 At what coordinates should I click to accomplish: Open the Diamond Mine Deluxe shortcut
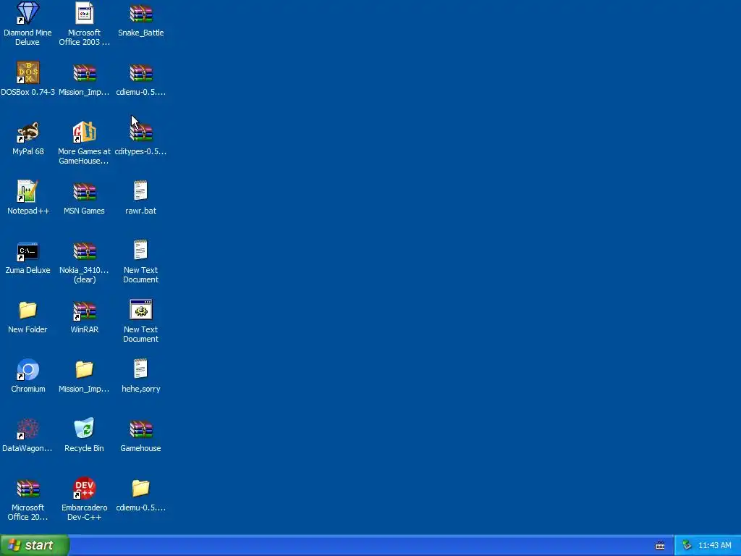28,13
